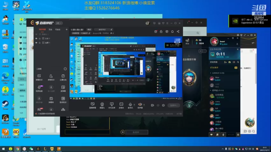Edit the stream category pencil icon
271x152 pixels.
click(x=89, y=33)
